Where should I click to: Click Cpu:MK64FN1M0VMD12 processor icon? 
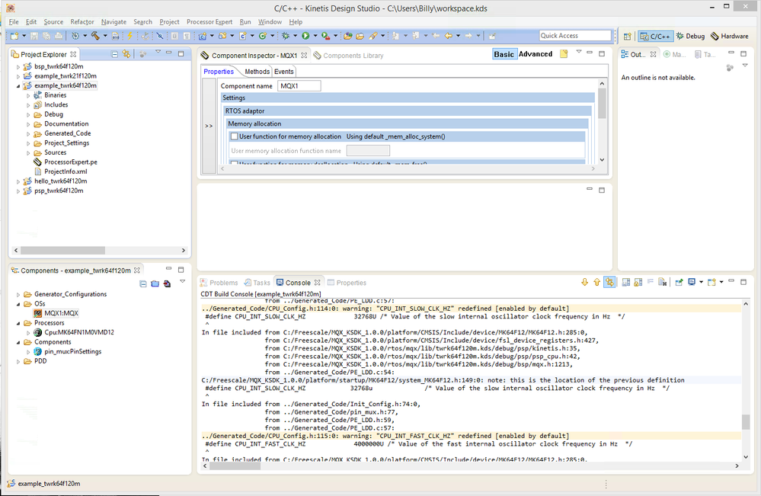(x=38, y=332)
